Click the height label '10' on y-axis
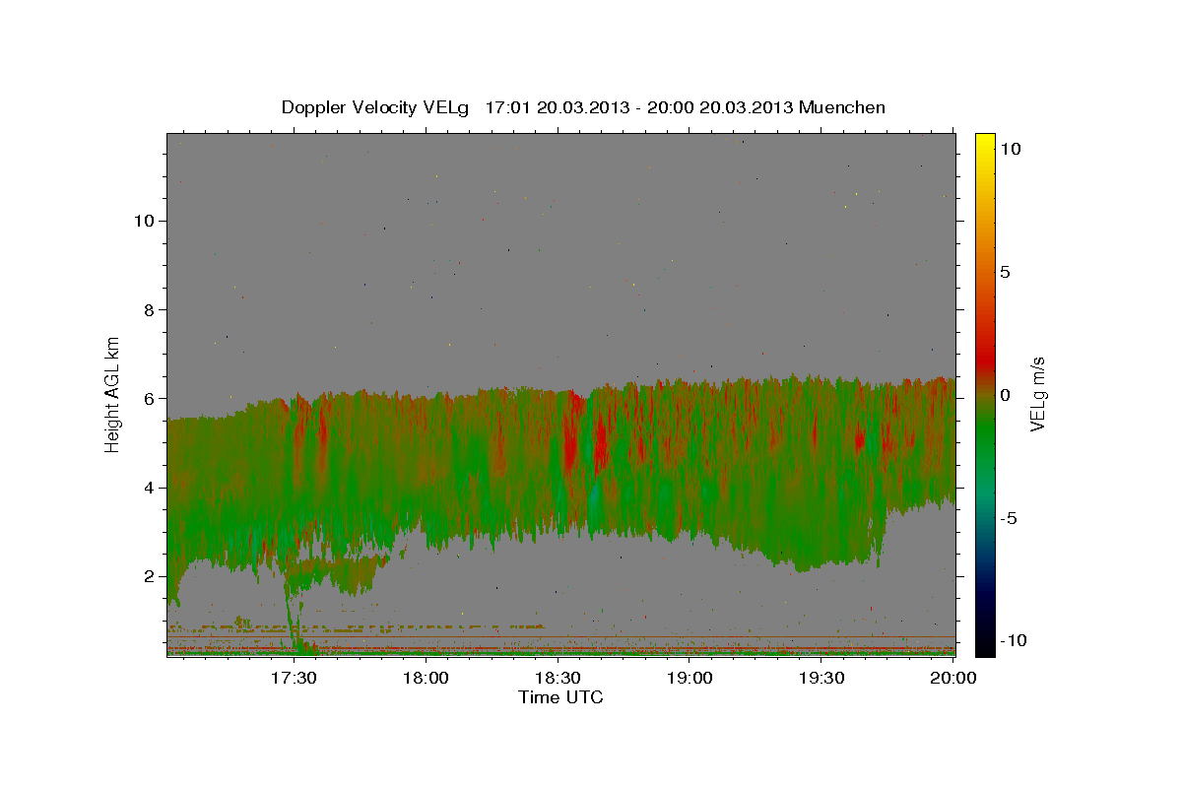Image resolution: width=1182 pixels, height=788 pixels. coord(143,221)
